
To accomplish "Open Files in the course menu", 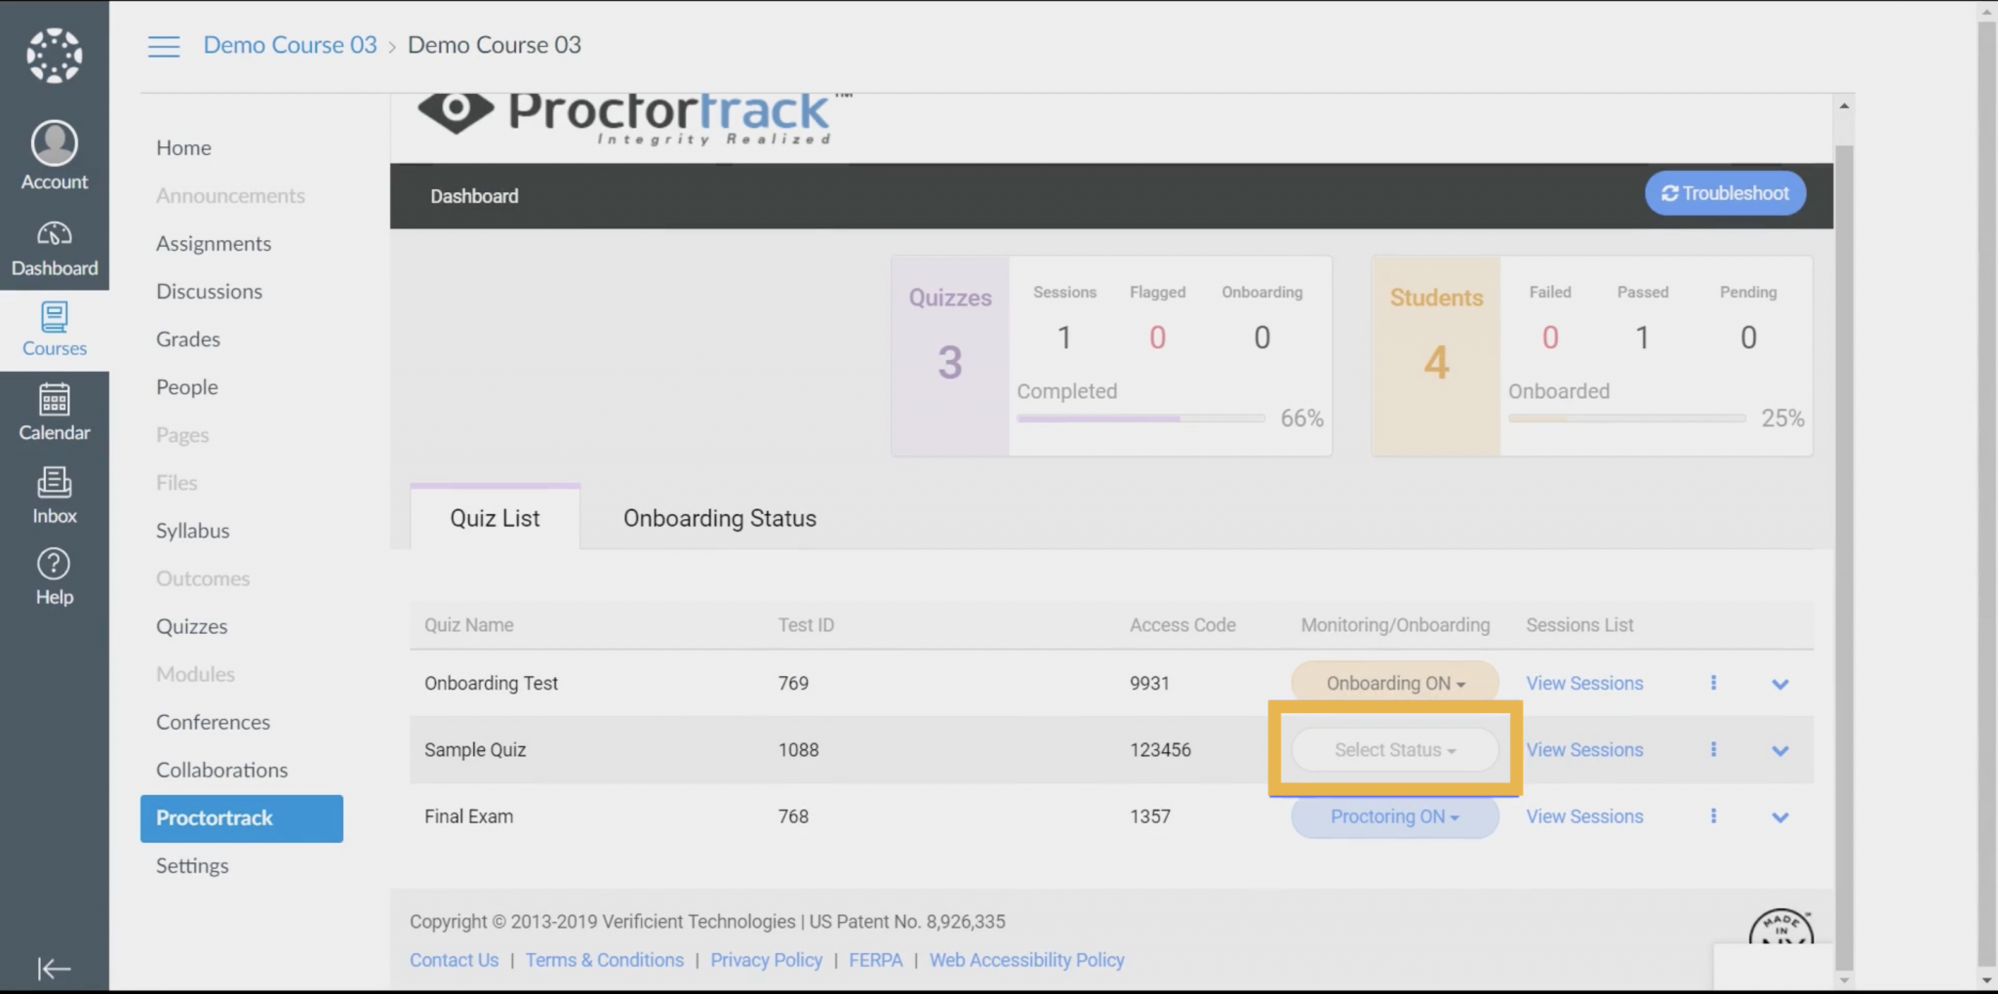I will (x=177, y=482).
